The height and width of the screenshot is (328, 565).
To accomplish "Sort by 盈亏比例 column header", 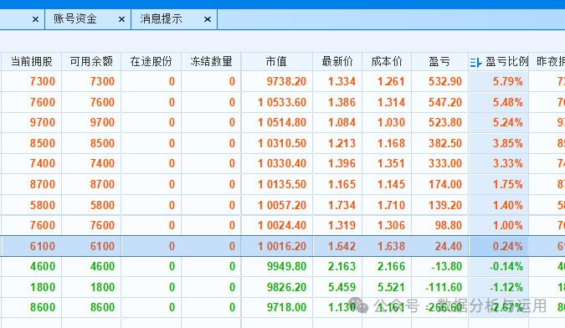I will [x=506, y=62].
